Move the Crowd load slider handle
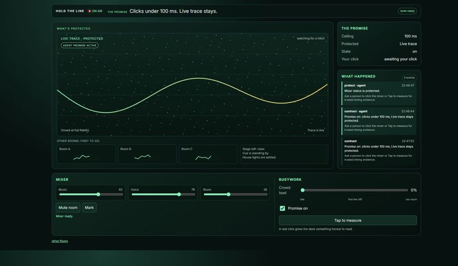This screenshot has height=266, width=458. coord(303,190)
